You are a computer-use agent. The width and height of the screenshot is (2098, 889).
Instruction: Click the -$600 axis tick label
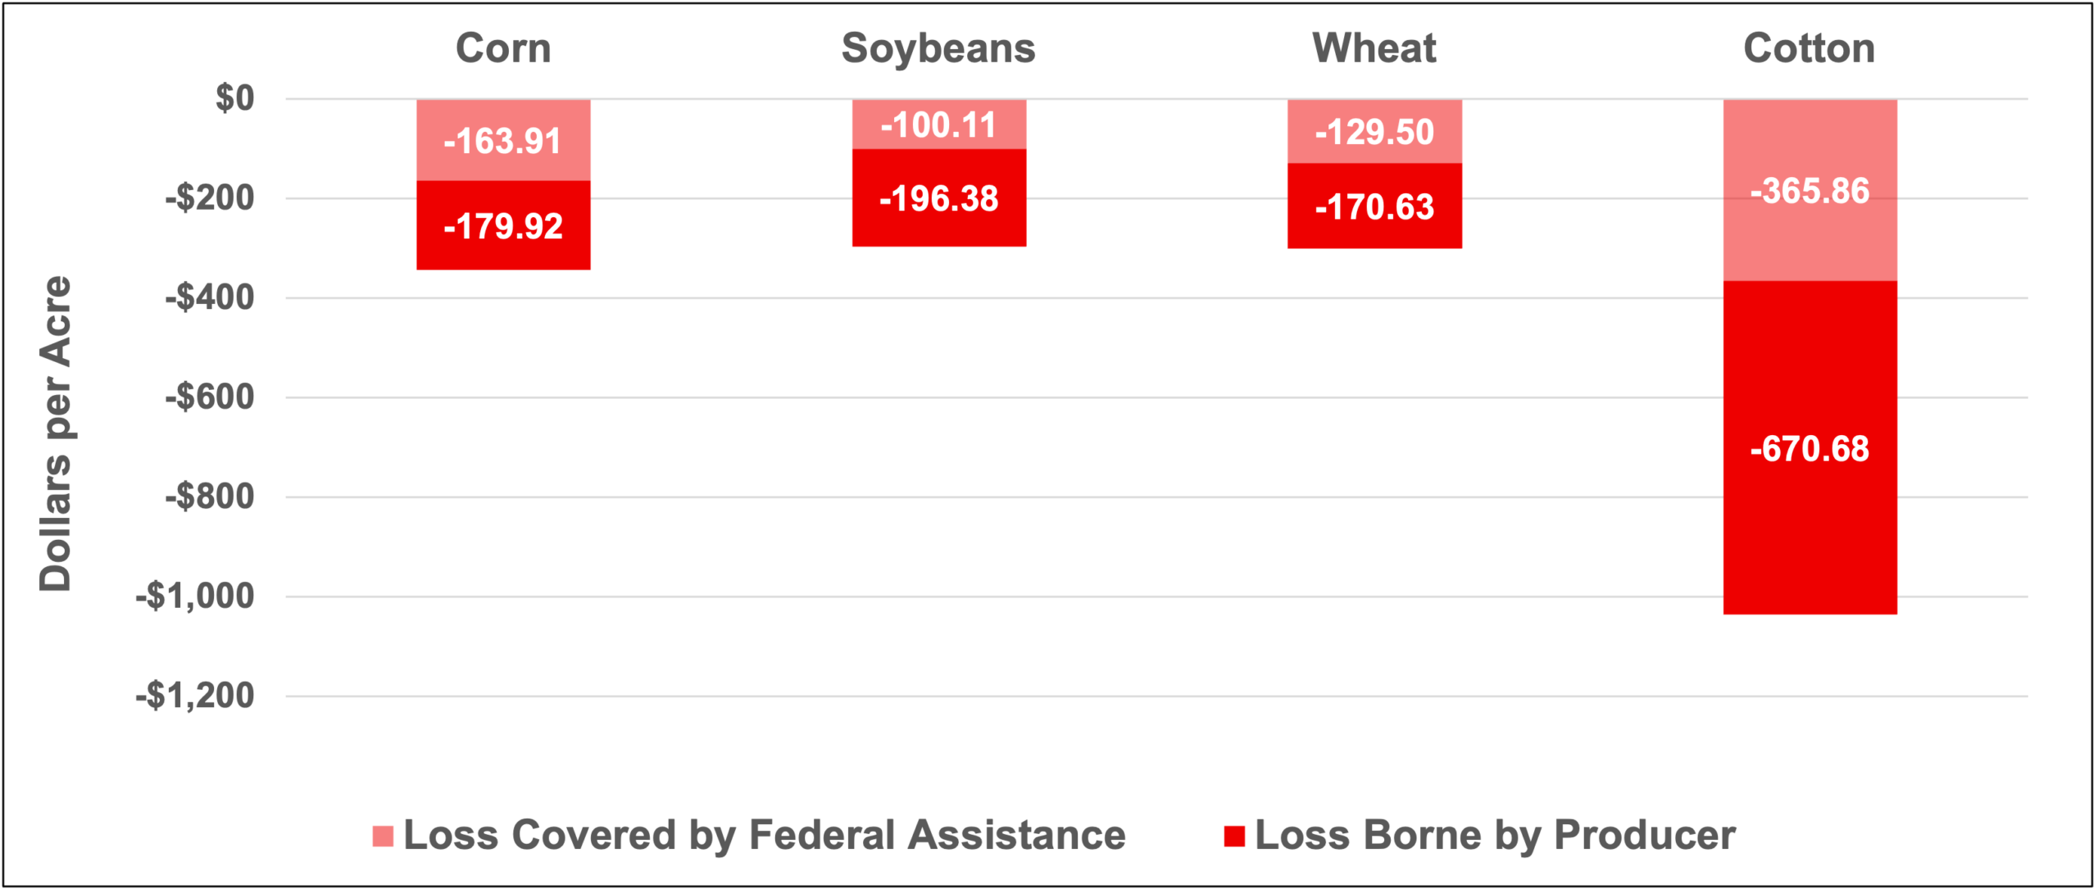click(210, 397)
